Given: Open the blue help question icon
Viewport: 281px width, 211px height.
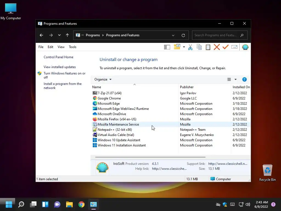Looking at the screenshot, I should 244,79.
